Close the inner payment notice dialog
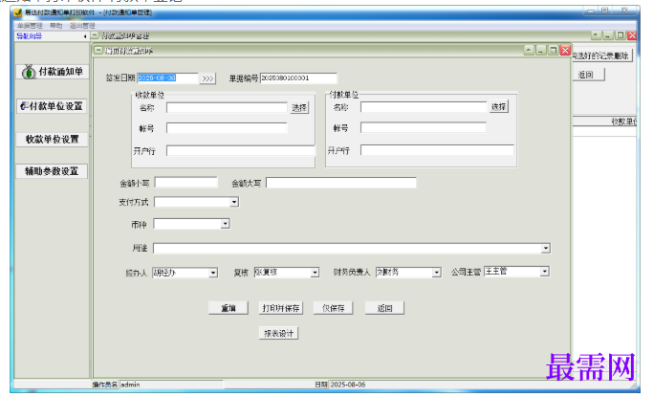Viewport: 653px width, 397px height. pyautogui.click(x=565, y=51)
